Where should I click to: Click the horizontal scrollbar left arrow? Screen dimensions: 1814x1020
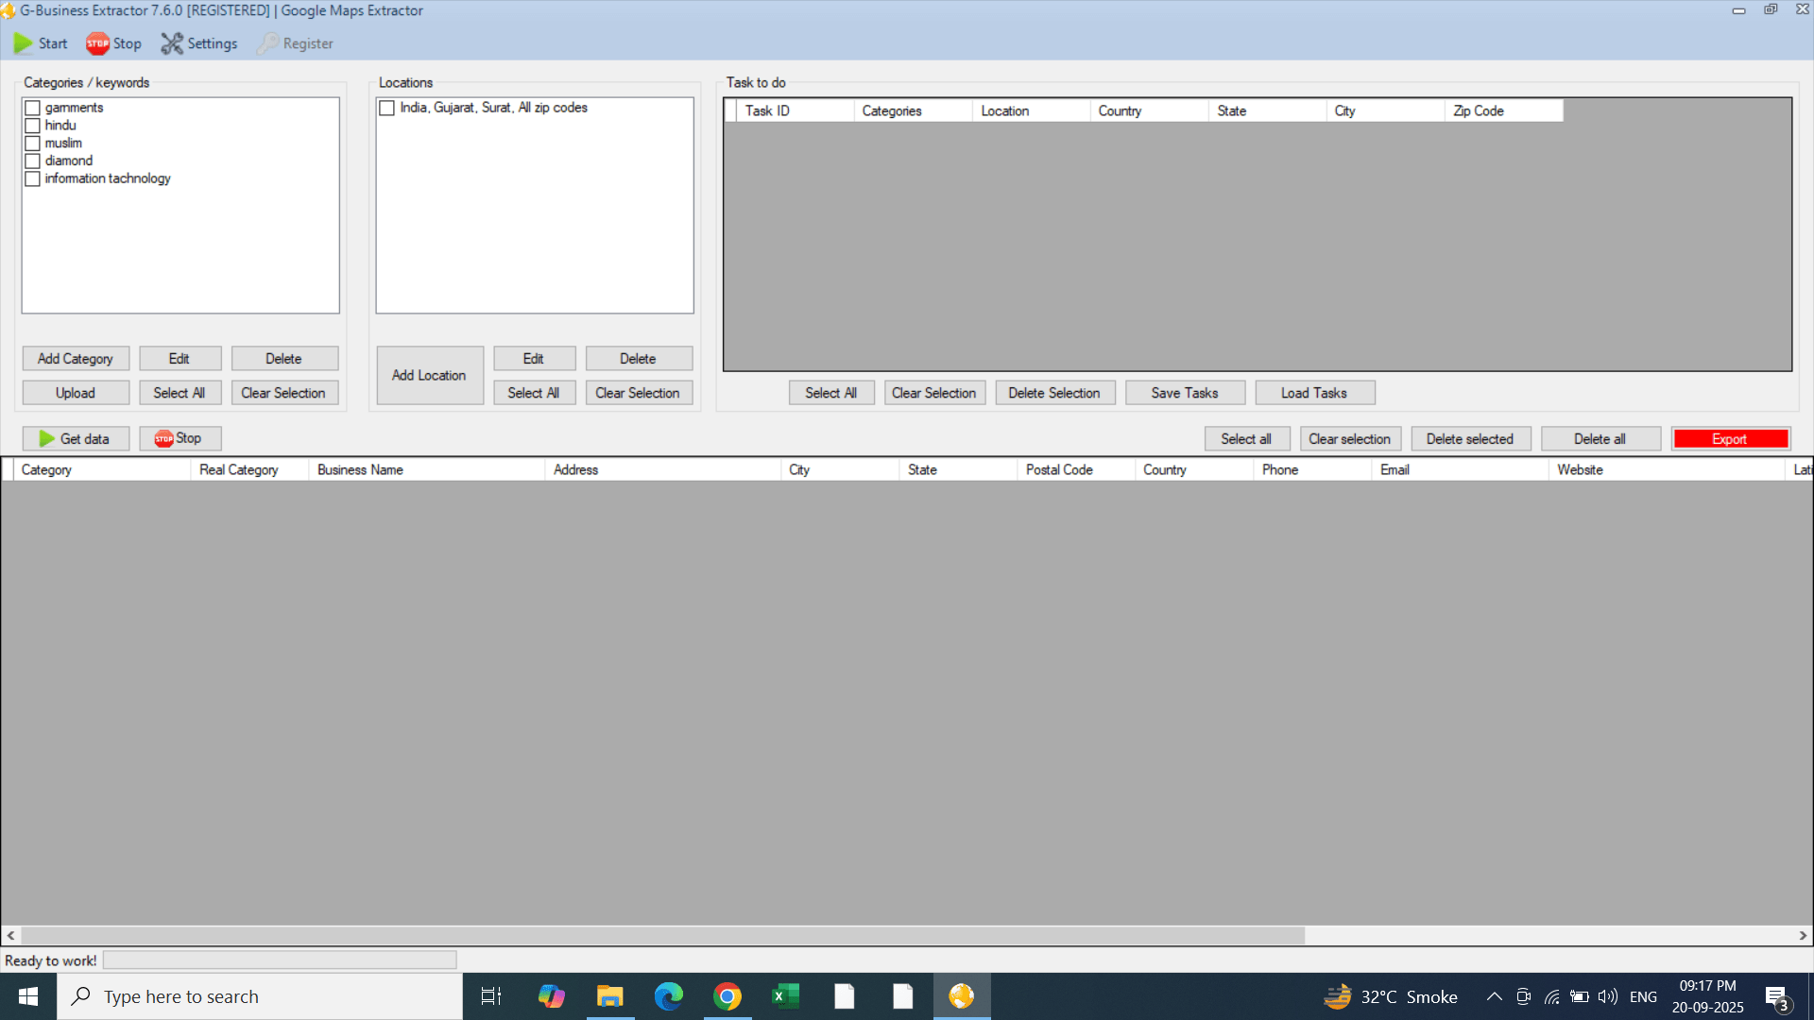(x=10, y=935)
